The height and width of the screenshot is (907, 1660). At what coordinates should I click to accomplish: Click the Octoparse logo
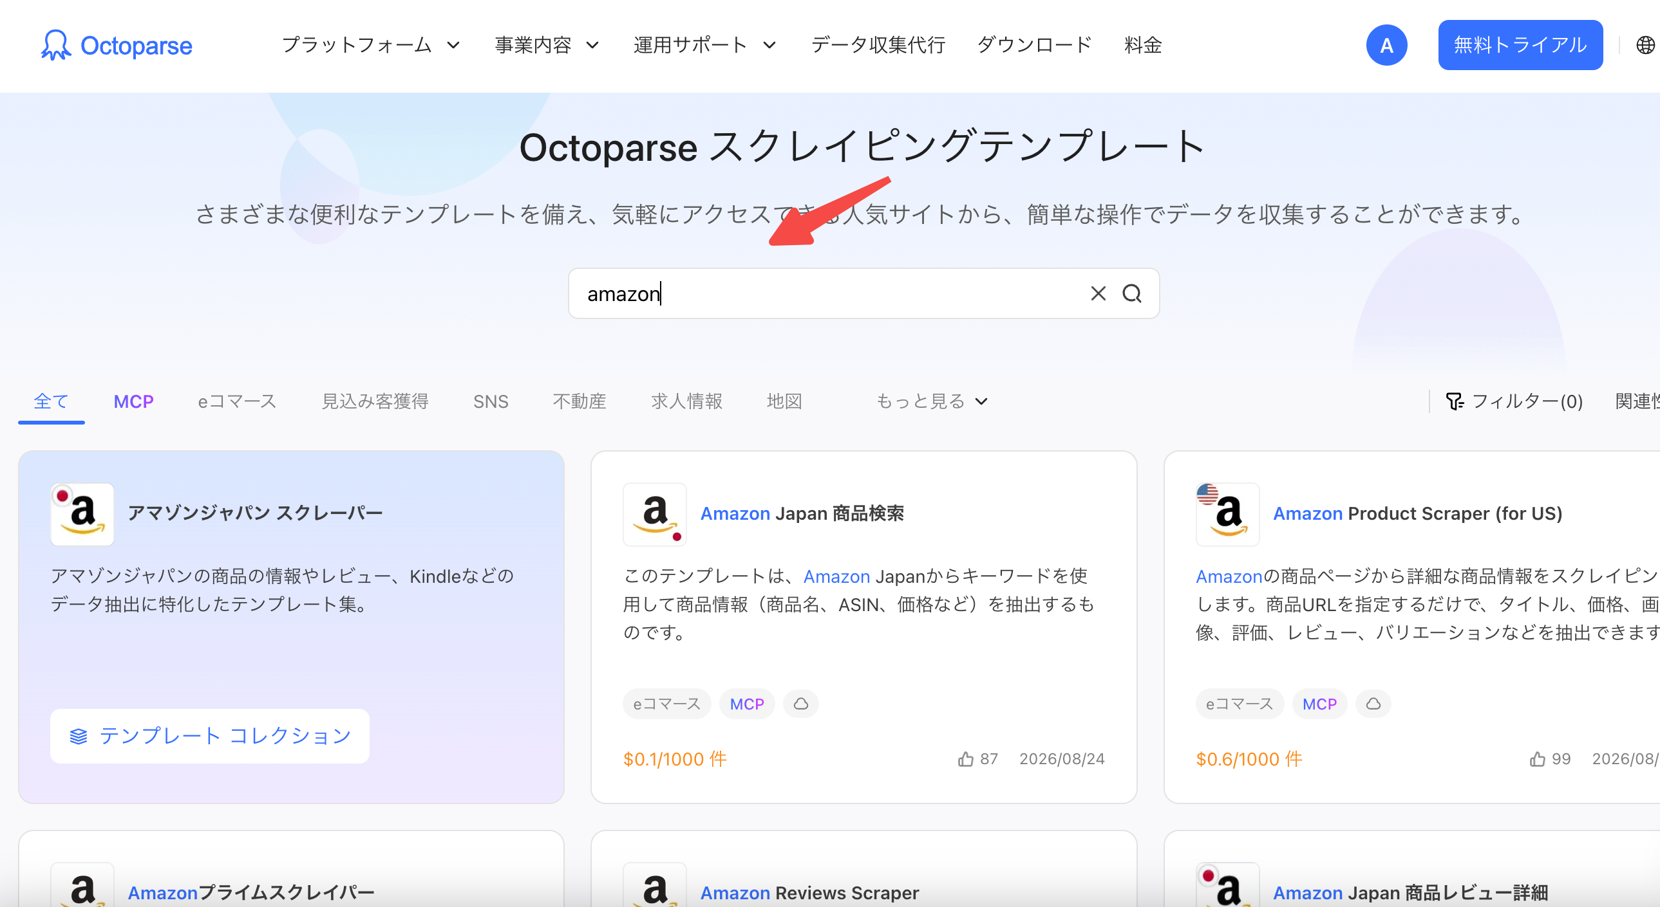pyautogui.click(x=116, y=45)
